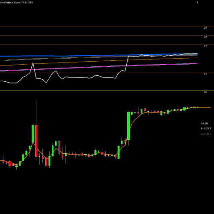Click the tallest green breakout candlestick

(128, 126)
